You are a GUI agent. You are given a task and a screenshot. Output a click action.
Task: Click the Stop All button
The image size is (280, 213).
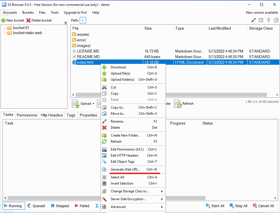(238, 206)
